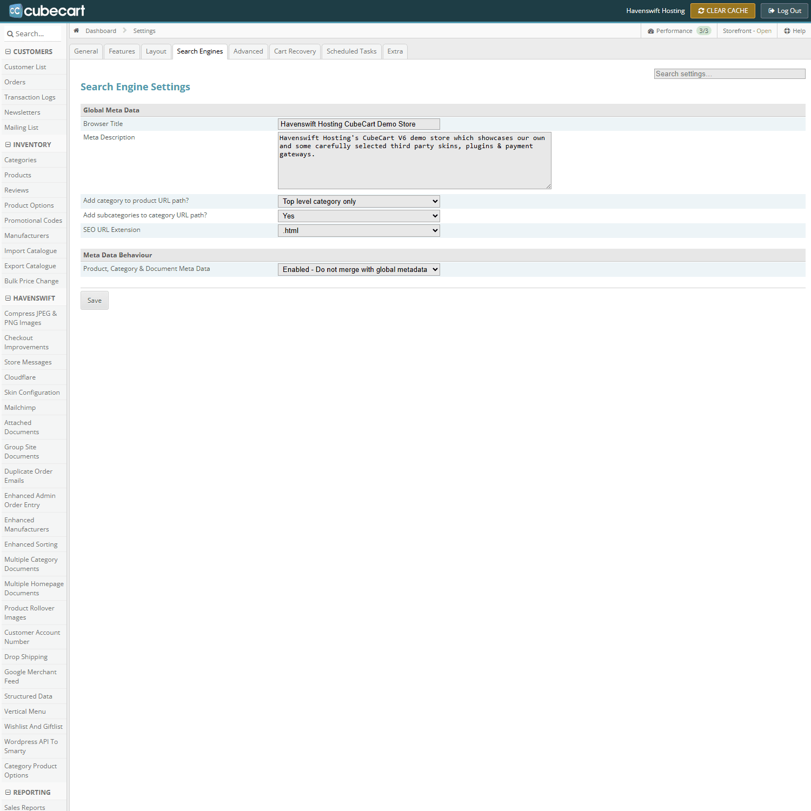Open the Advanced tab
811x811 pixels.
click(248, 51)
